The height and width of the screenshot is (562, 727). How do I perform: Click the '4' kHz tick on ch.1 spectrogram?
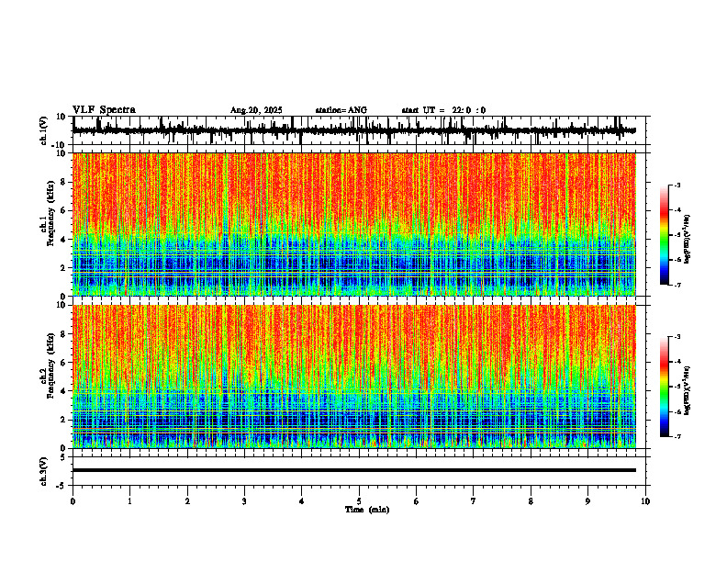pyautogui.click(x=63, y=240)
